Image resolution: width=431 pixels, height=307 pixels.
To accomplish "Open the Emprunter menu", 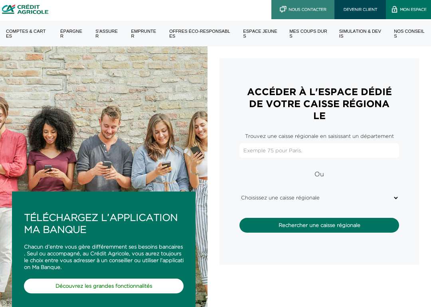I will [x=144, y=34].
